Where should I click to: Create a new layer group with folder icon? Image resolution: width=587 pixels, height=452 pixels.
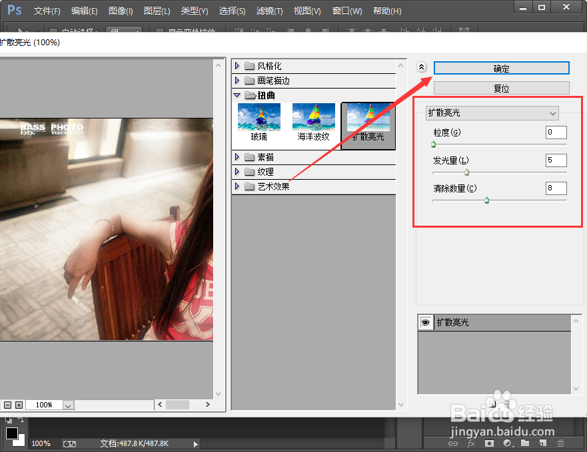tap(526, 443)
